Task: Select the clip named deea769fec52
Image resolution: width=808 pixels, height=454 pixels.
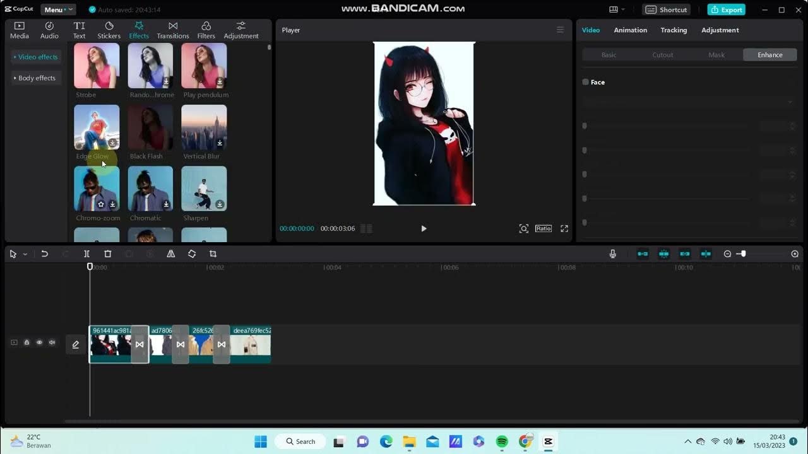Action: (251, 344)
